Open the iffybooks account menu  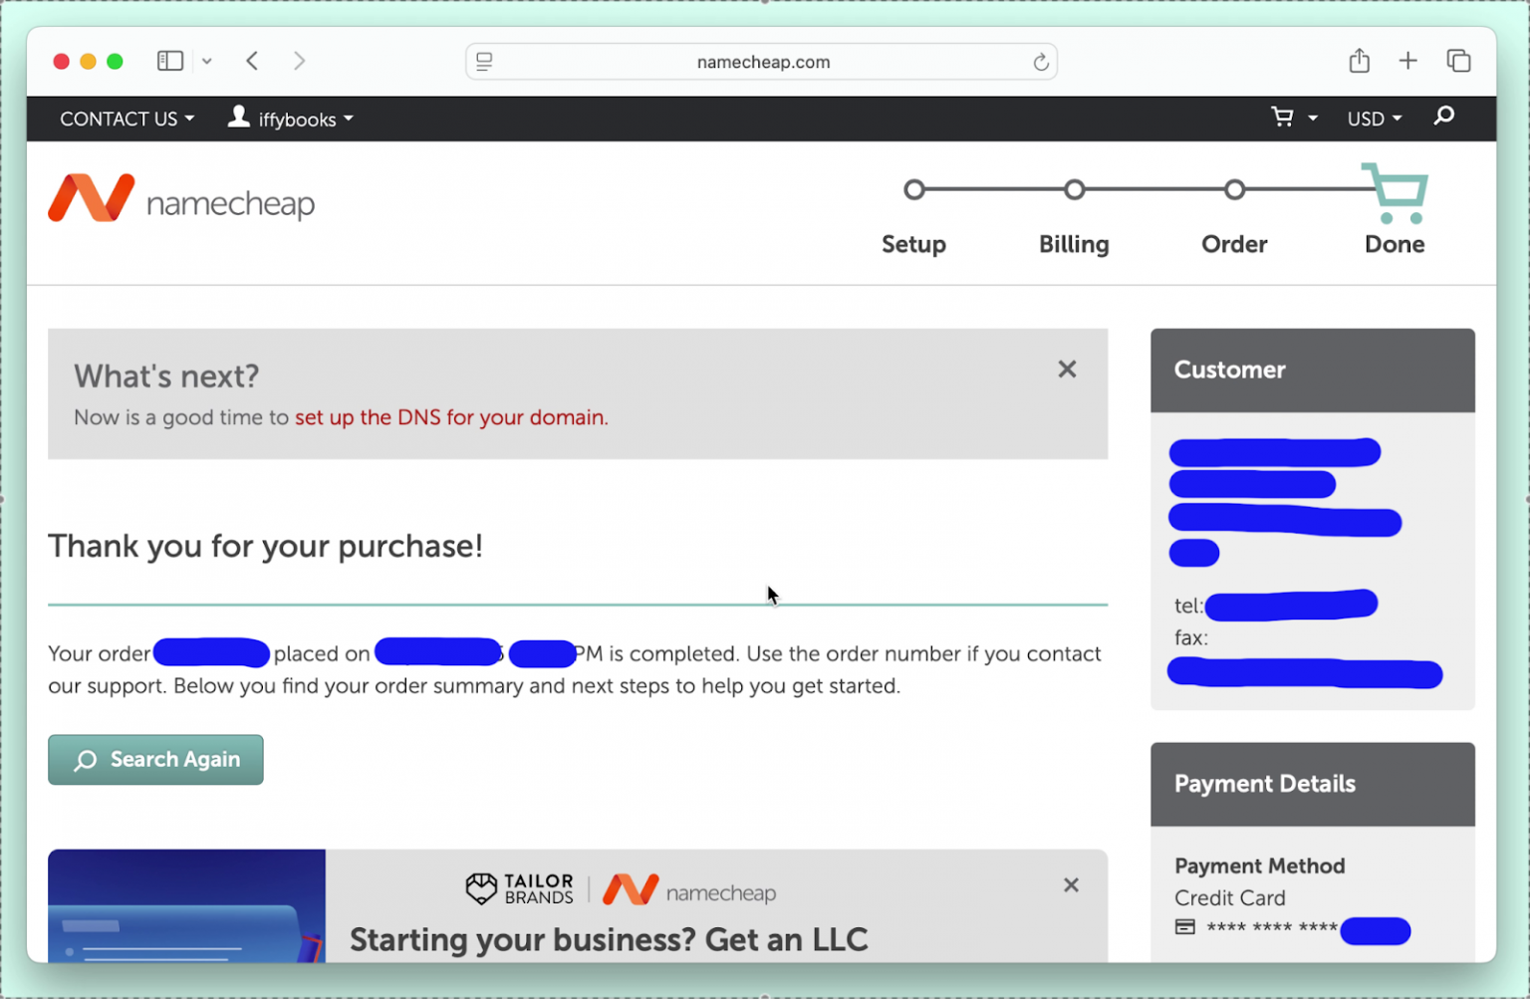[291, 119]
